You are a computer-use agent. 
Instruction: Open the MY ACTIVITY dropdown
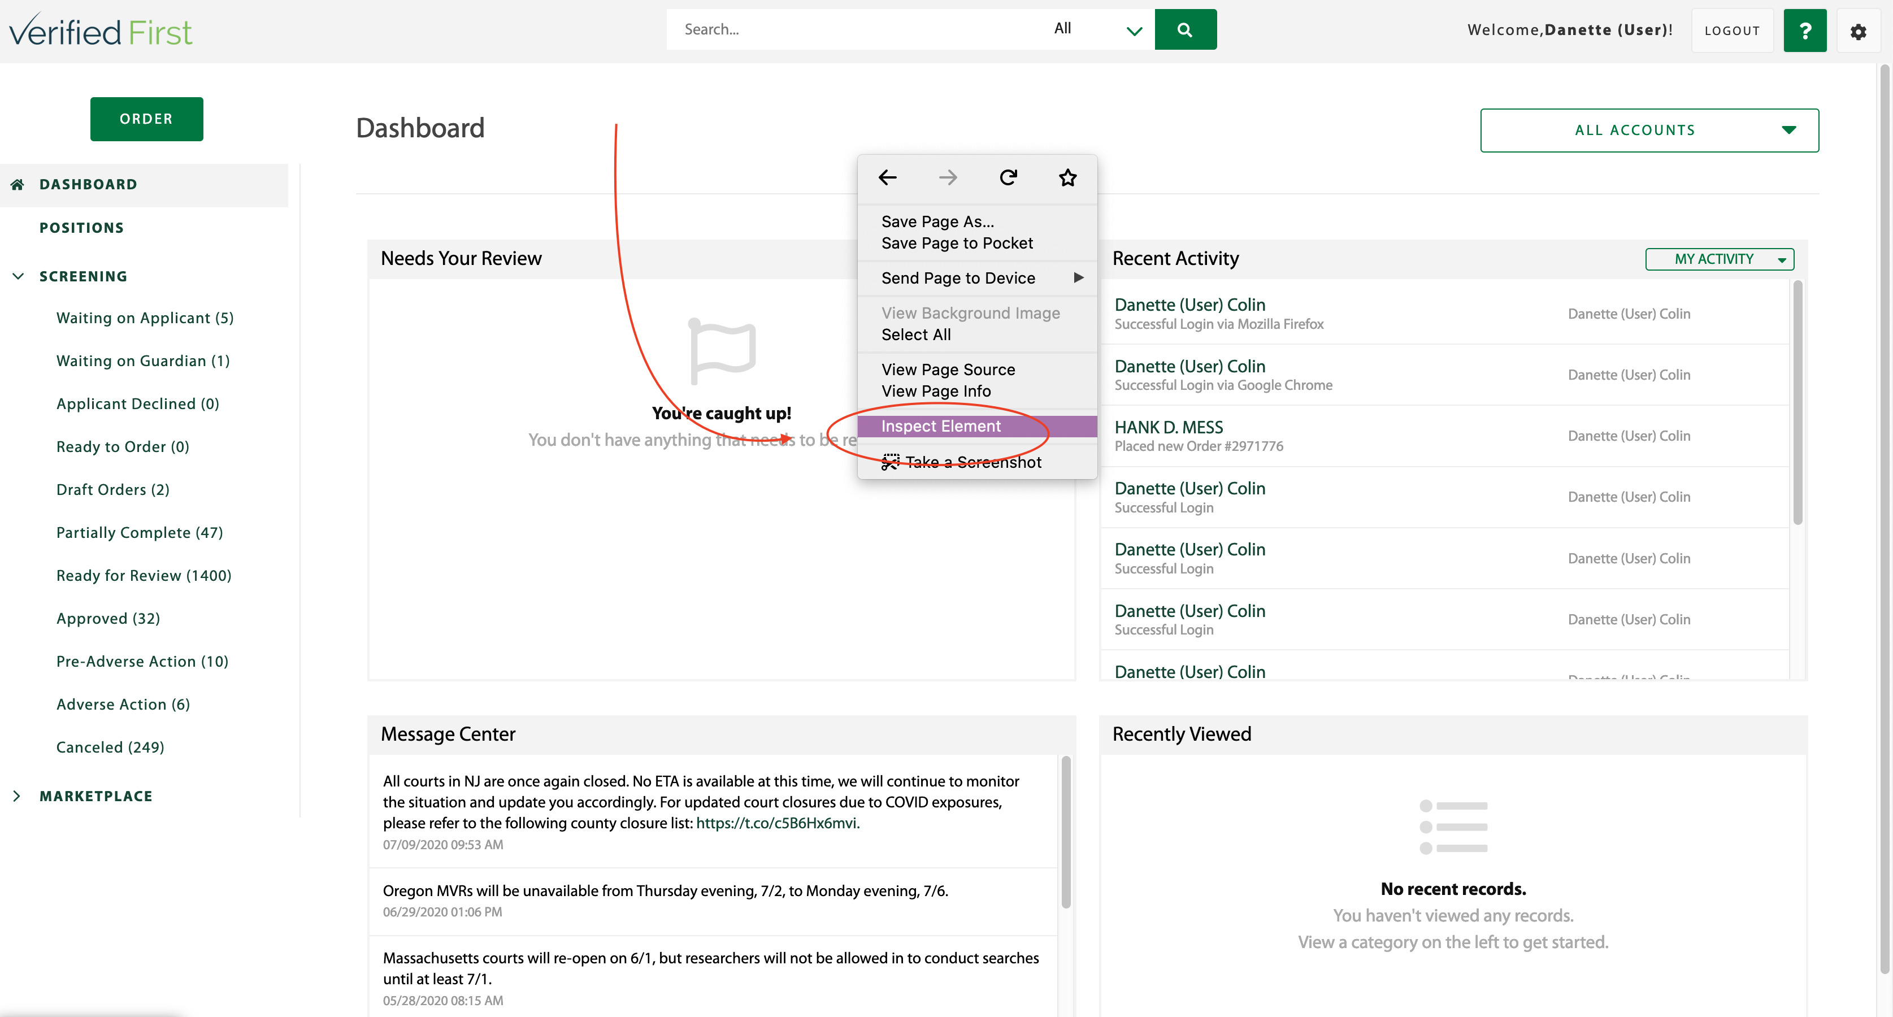[1719, 259]
